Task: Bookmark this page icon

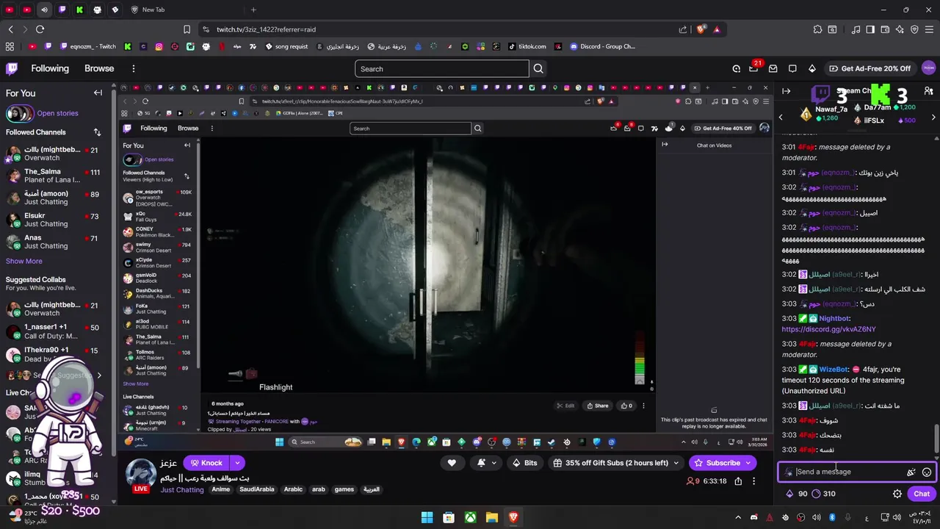Action: click(x=187, y=29)
